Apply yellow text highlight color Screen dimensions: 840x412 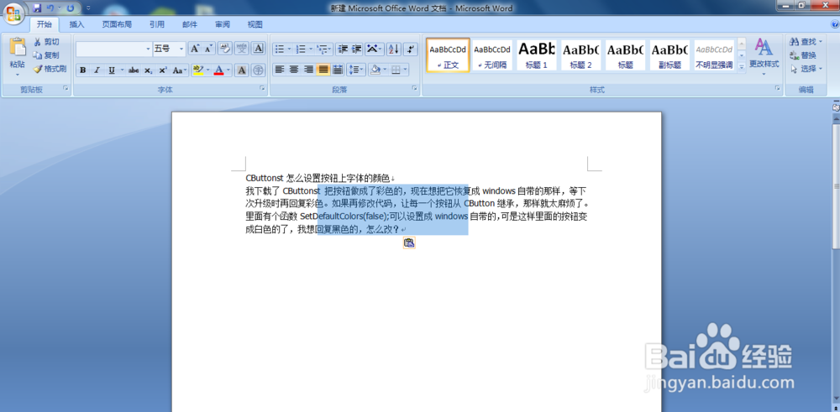coord(197,70)
